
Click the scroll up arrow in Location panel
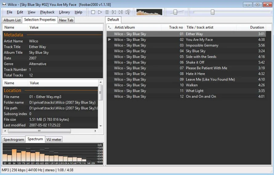click(x=101, y=82)
